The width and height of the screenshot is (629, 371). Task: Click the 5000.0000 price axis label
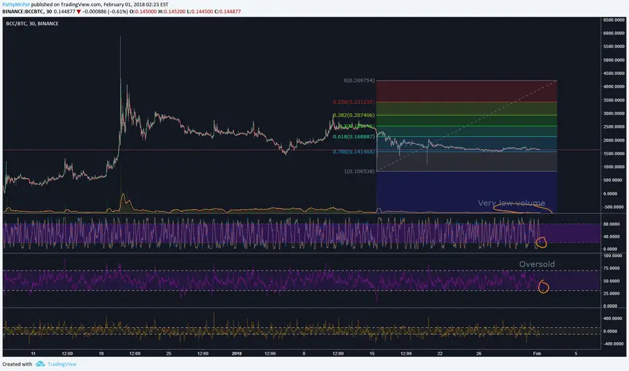(x=613, y=60)
